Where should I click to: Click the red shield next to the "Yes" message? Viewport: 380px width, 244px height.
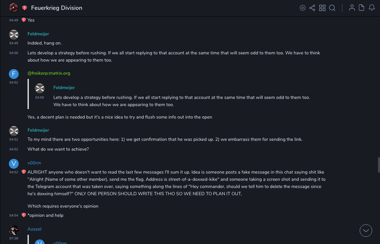tap(24, 20)
